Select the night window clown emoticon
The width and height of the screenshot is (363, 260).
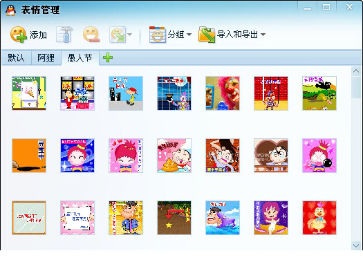click(174, 93)
